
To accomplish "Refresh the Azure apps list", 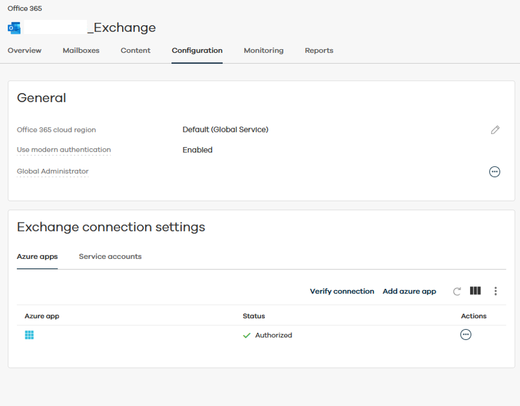I will [457, 291].
